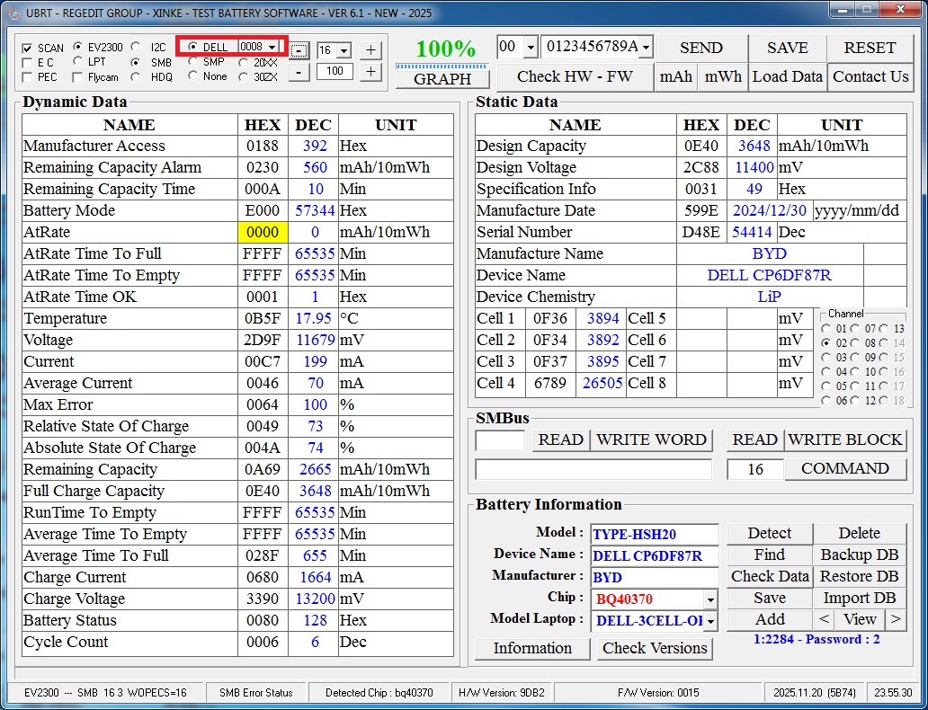Screen dimensions: 928x710
Task: Choose channel 01 radio button
Action: 826,329
